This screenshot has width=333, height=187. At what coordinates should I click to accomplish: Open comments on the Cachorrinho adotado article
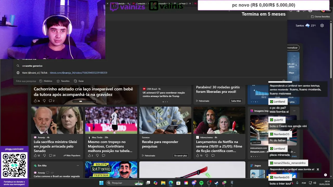tap(52, 101)
